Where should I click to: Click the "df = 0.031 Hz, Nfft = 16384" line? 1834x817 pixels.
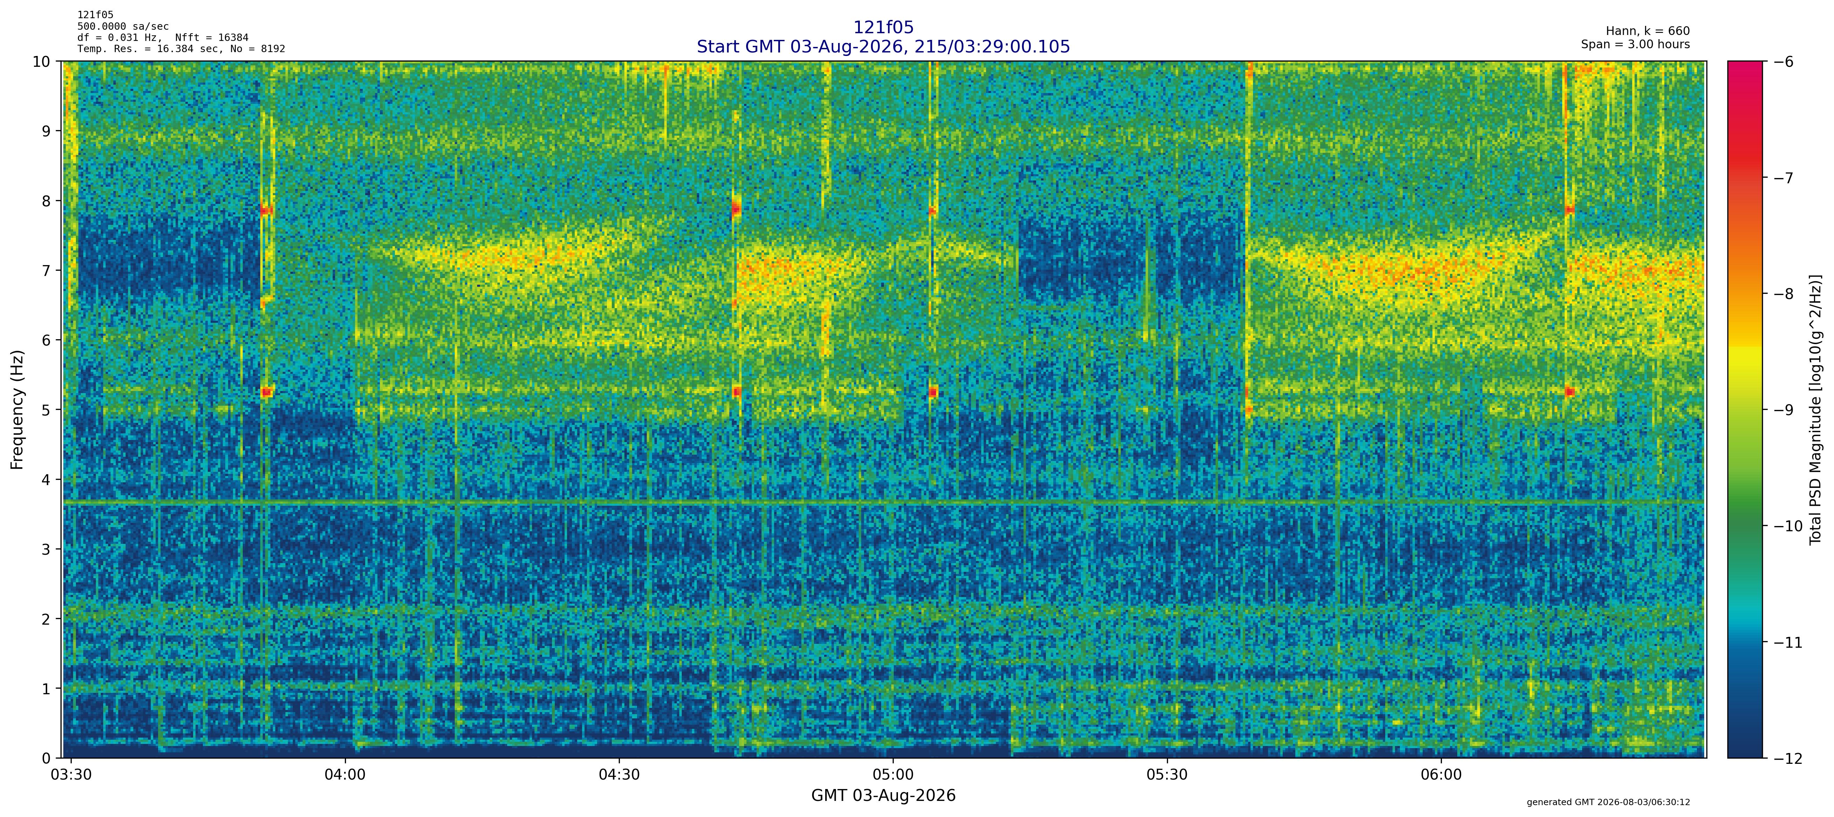[x=163, y=38]
